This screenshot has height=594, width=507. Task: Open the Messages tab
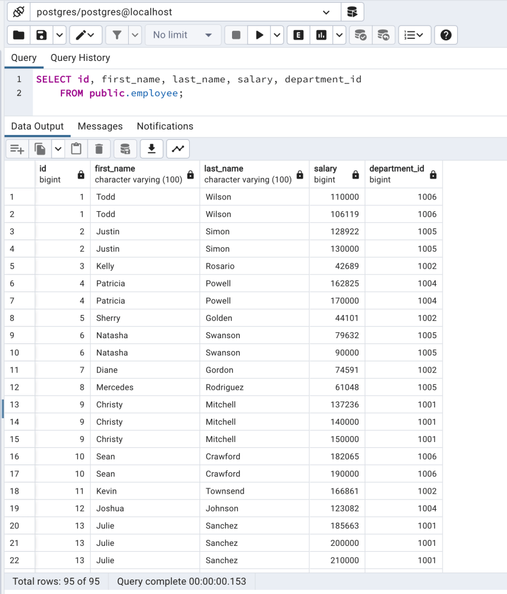(100, 126)
